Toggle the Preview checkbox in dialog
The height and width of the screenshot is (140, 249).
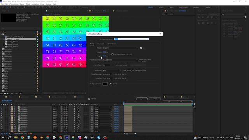89,98
